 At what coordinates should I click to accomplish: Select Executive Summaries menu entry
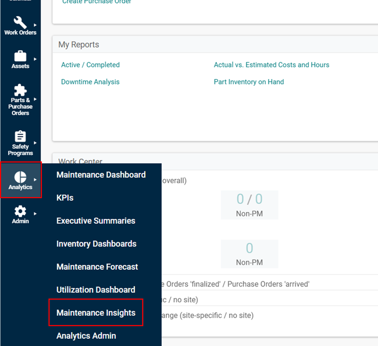(x=96, y=221)
